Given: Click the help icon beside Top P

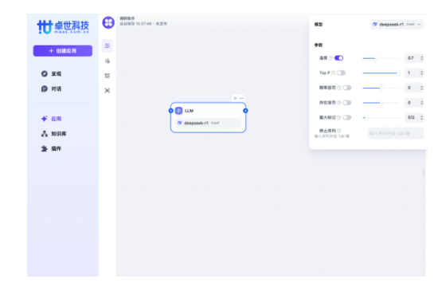Looking at the screenshot, I should point(333,73).
